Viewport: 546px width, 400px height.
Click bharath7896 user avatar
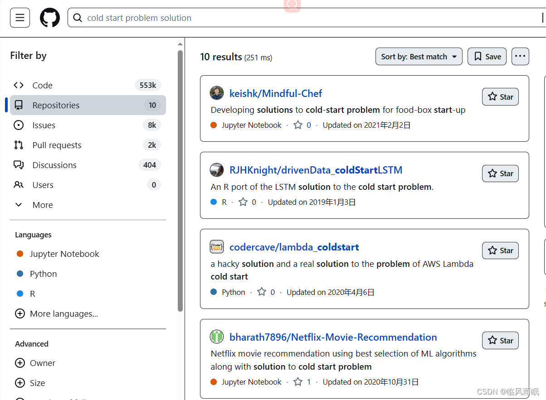217,337
